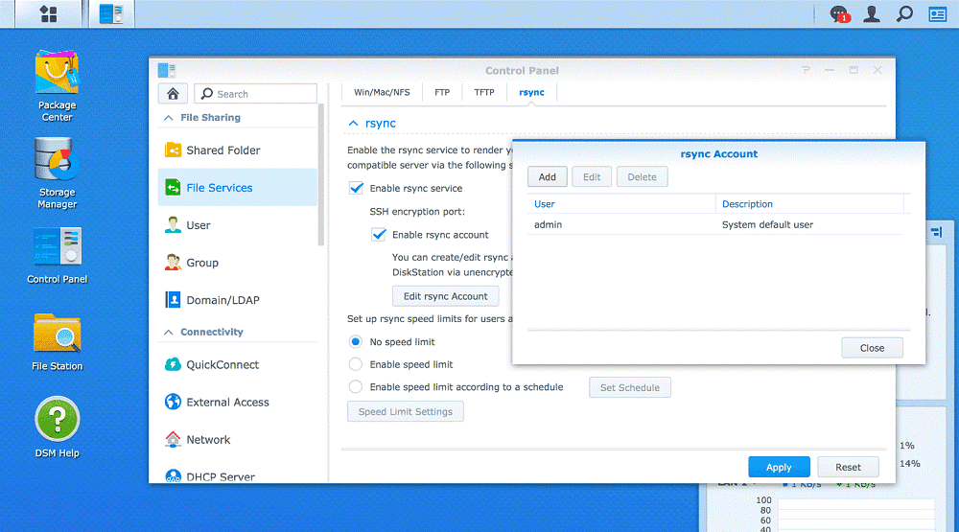Switch to the Win/Mac/NFS tab
Viewport: 959px width, 532px height.
click(382, 93)
